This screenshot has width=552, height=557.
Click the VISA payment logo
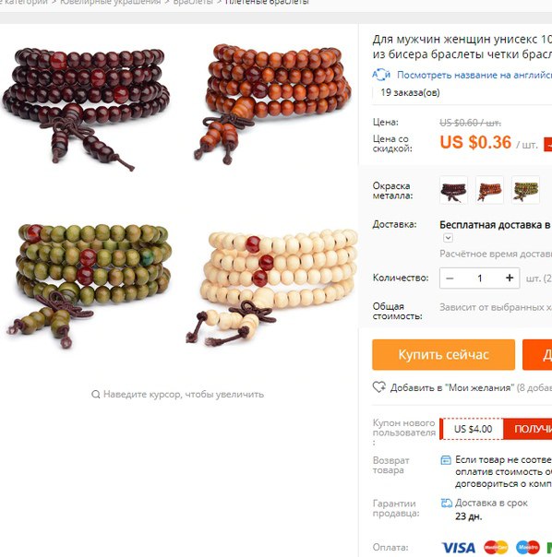point(458,548)
